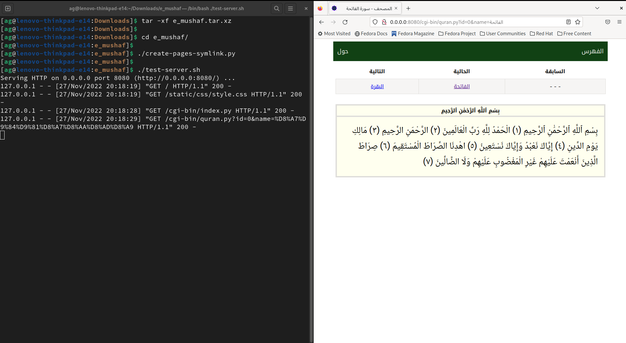
Task: Close the سورة الفاتحة browser tab
Action: tap(396, 8)
